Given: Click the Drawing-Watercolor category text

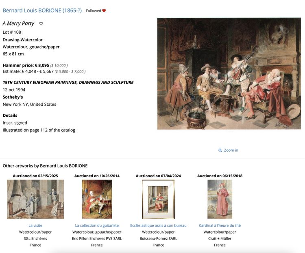Looking at the screenshot, I should pyautogui.click(x=22, y=40).
